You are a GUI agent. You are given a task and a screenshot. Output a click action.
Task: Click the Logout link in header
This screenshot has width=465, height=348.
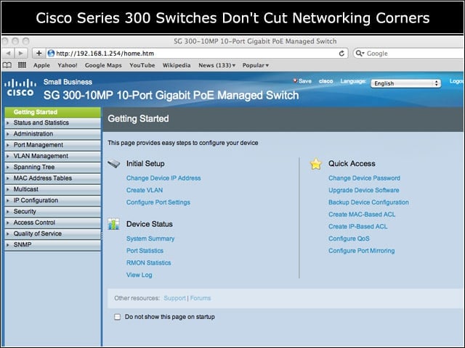[457, 80]
